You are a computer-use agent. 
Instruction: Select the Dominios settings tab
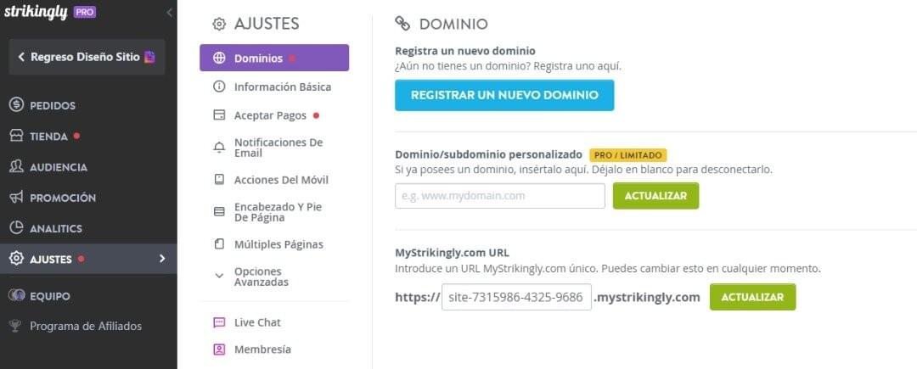[274, 58]
